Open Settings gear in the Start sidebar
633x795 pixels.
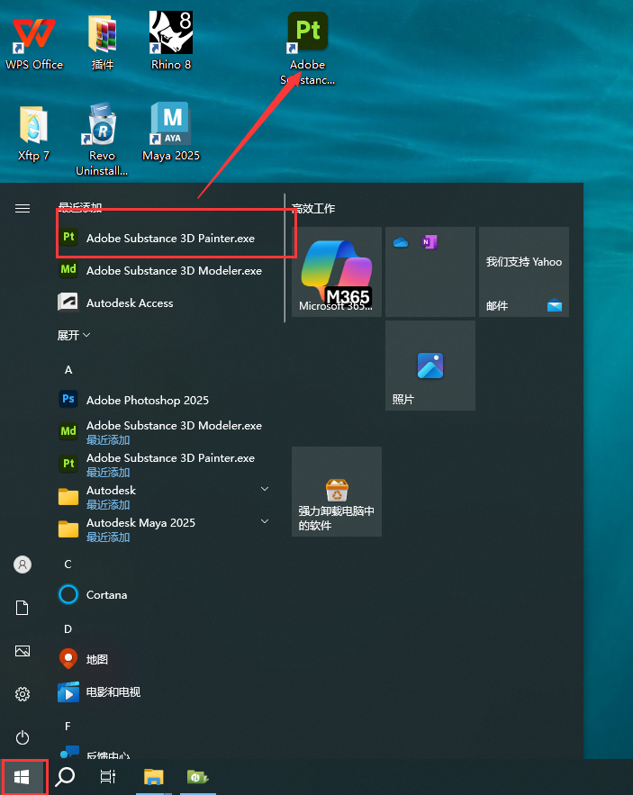(x=23, y=694)
